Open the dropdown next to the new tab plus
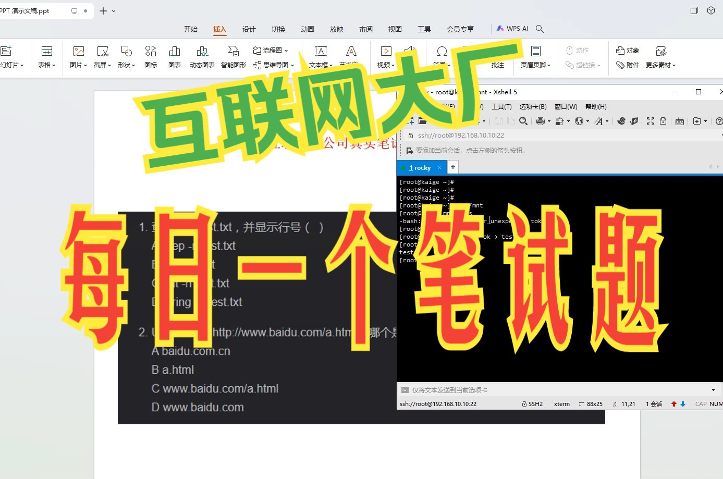 [x=114, y=11]
